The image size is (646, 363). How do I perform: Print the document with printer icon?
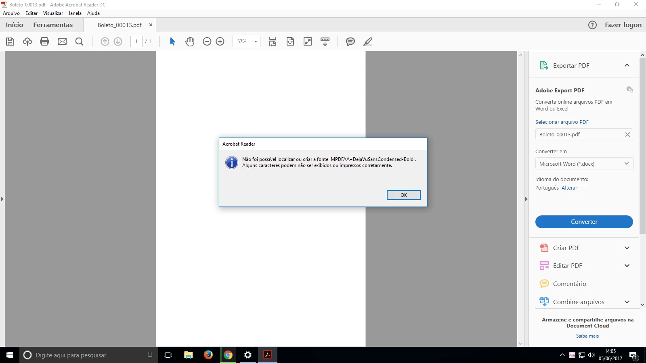(44, 42)
